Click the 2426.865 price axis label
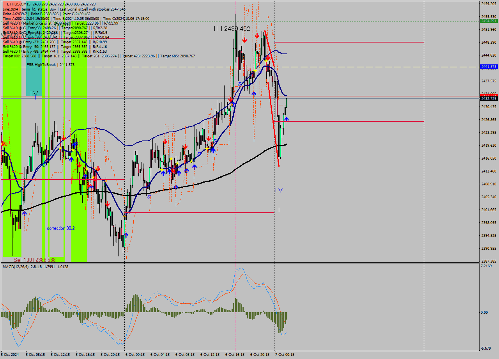 click(x=488, y=119)
